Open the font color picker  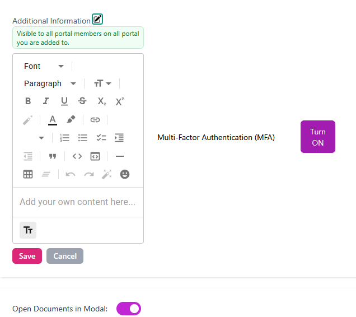(x=53, y=120)
